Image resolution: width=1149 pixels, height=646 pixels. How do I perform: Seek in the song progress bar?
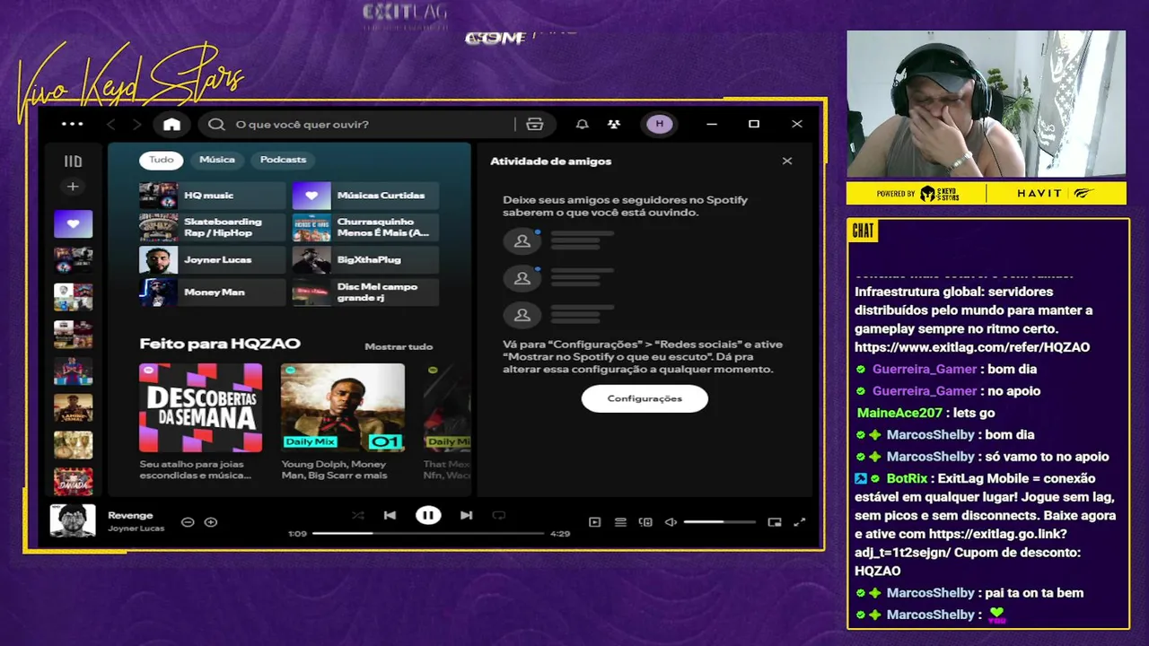click(428, 534)
